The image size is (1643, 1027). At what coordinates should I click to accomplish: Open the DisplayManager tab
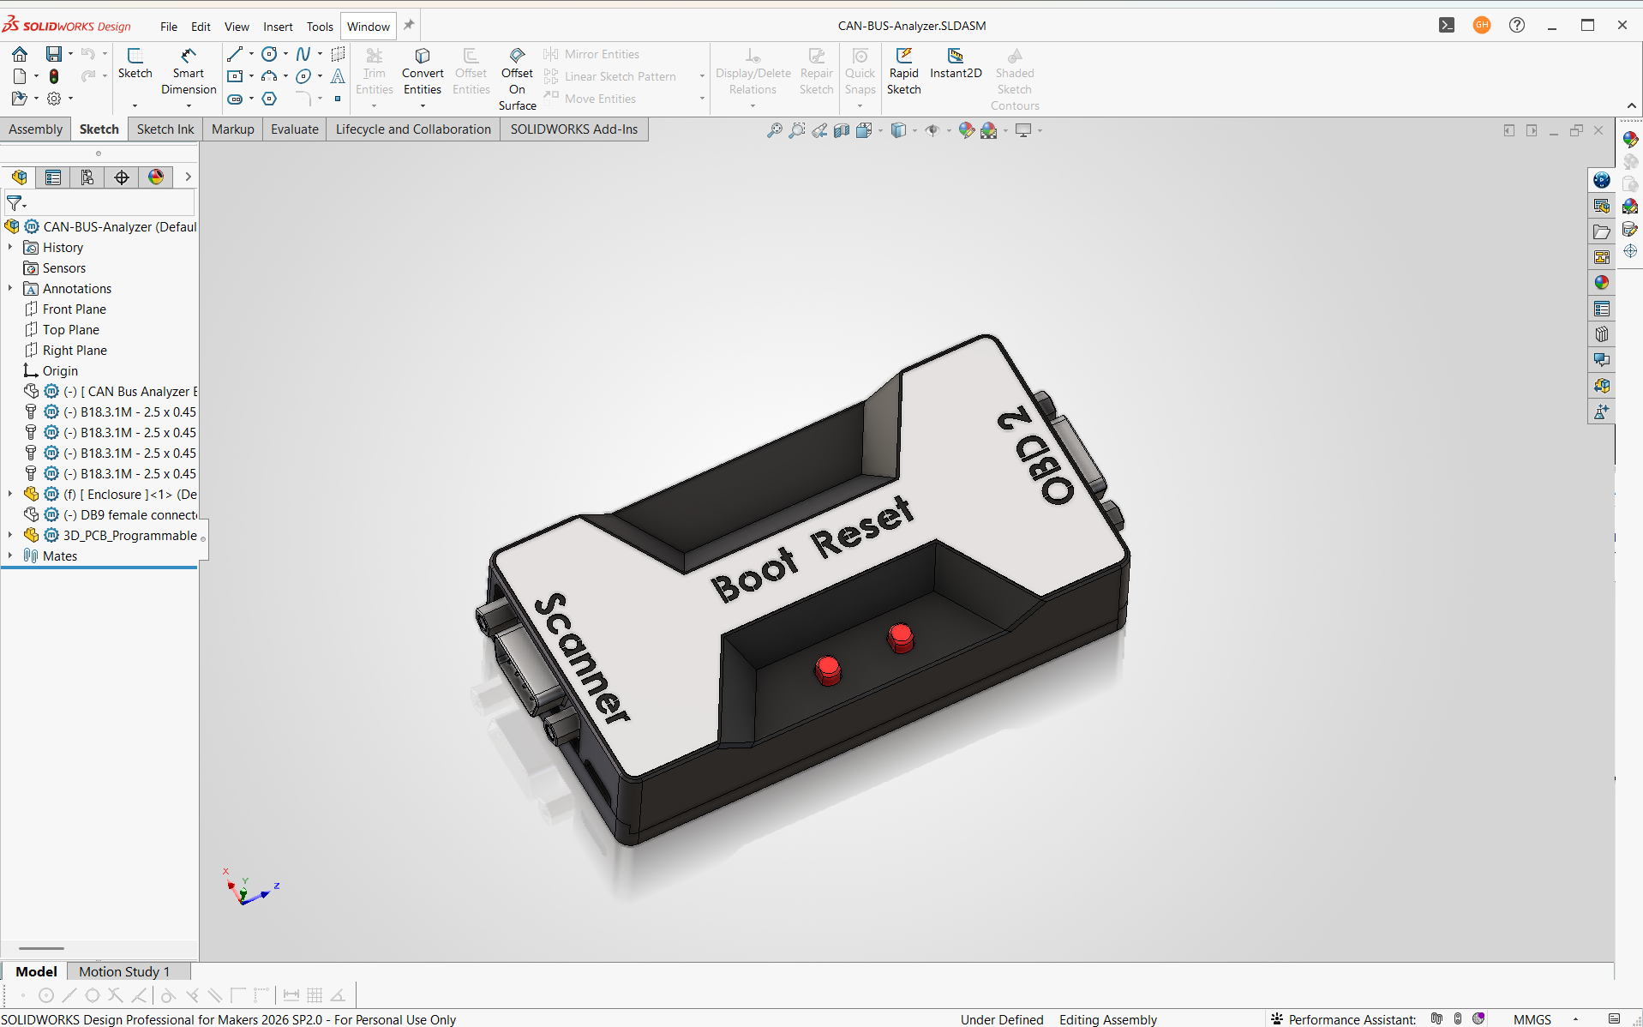point(156,177)
